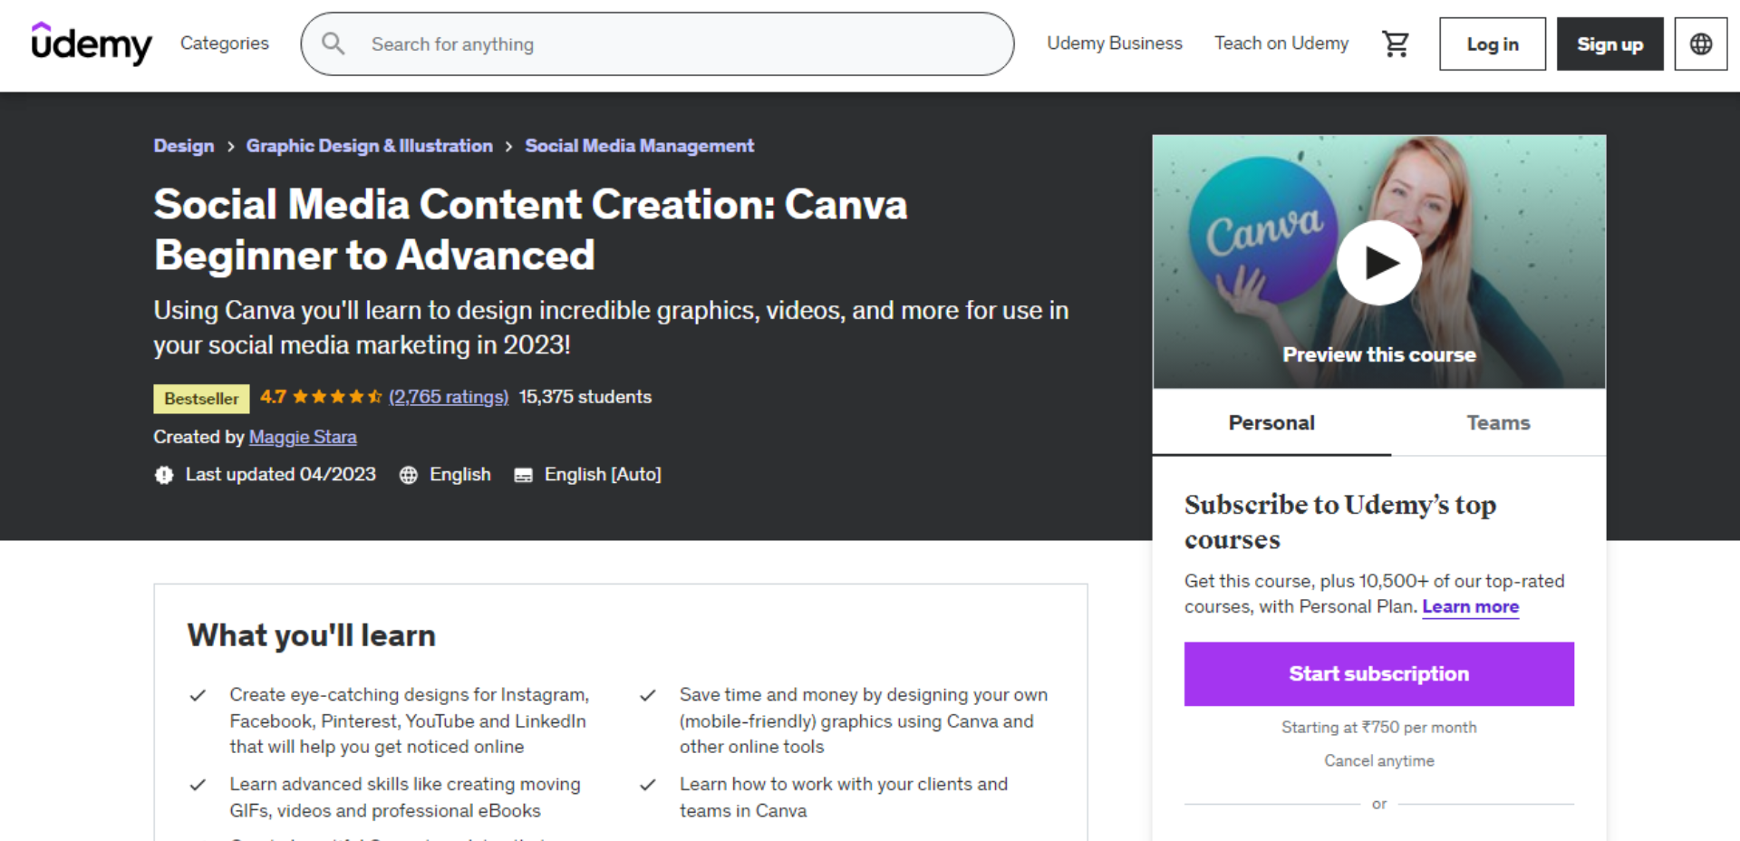Image resolution: width=1740 pixels, height=841 pixels.
Task: Click the search magnifier icon
Action: (333, 43)
